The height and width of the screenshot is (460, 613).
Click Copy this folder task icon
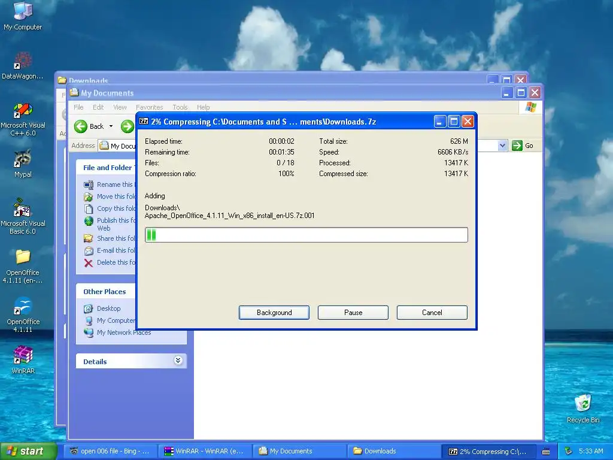[89, 208]
